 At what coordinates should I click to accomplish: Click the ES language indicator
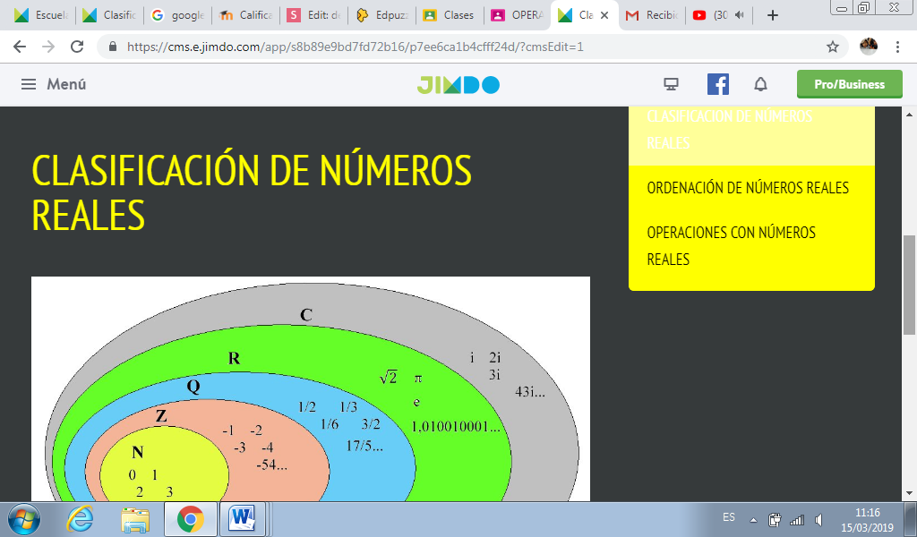[x=729, y=517]
